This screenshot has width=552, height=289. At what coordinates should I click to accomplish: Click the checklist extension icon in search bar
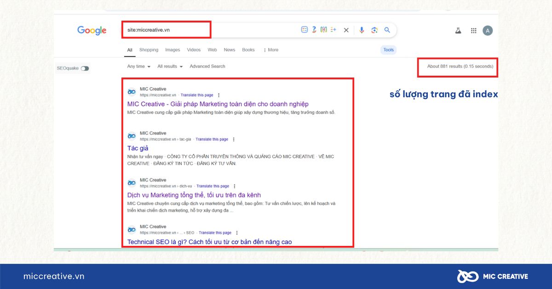coord(305,30)
